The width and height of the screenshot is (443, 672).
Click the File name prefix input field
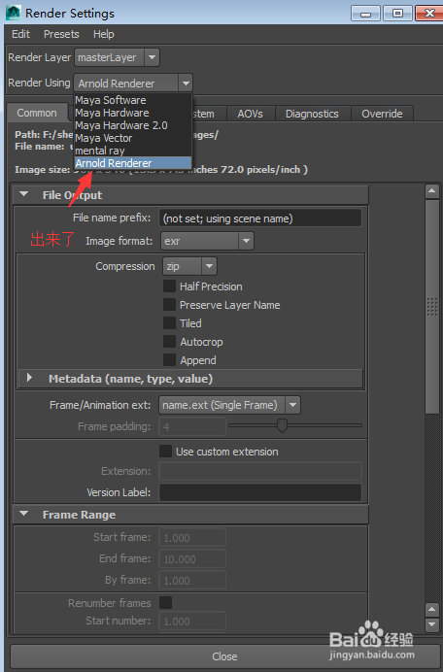pyautogui.click(x=260, y=218)
